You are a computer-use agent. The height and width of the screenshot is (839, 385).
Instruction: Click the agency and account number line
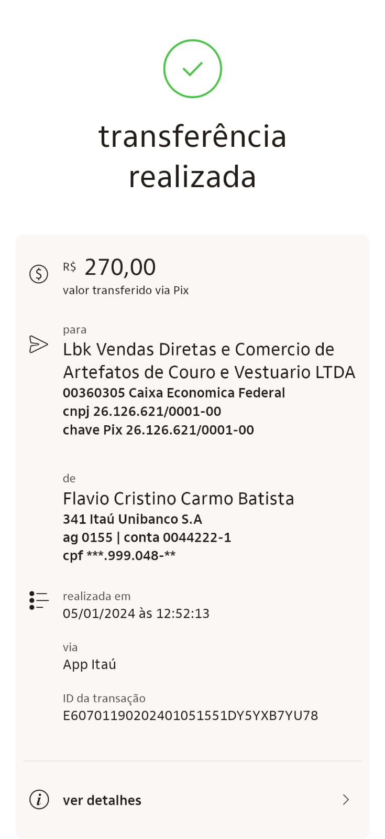[147, 537]
